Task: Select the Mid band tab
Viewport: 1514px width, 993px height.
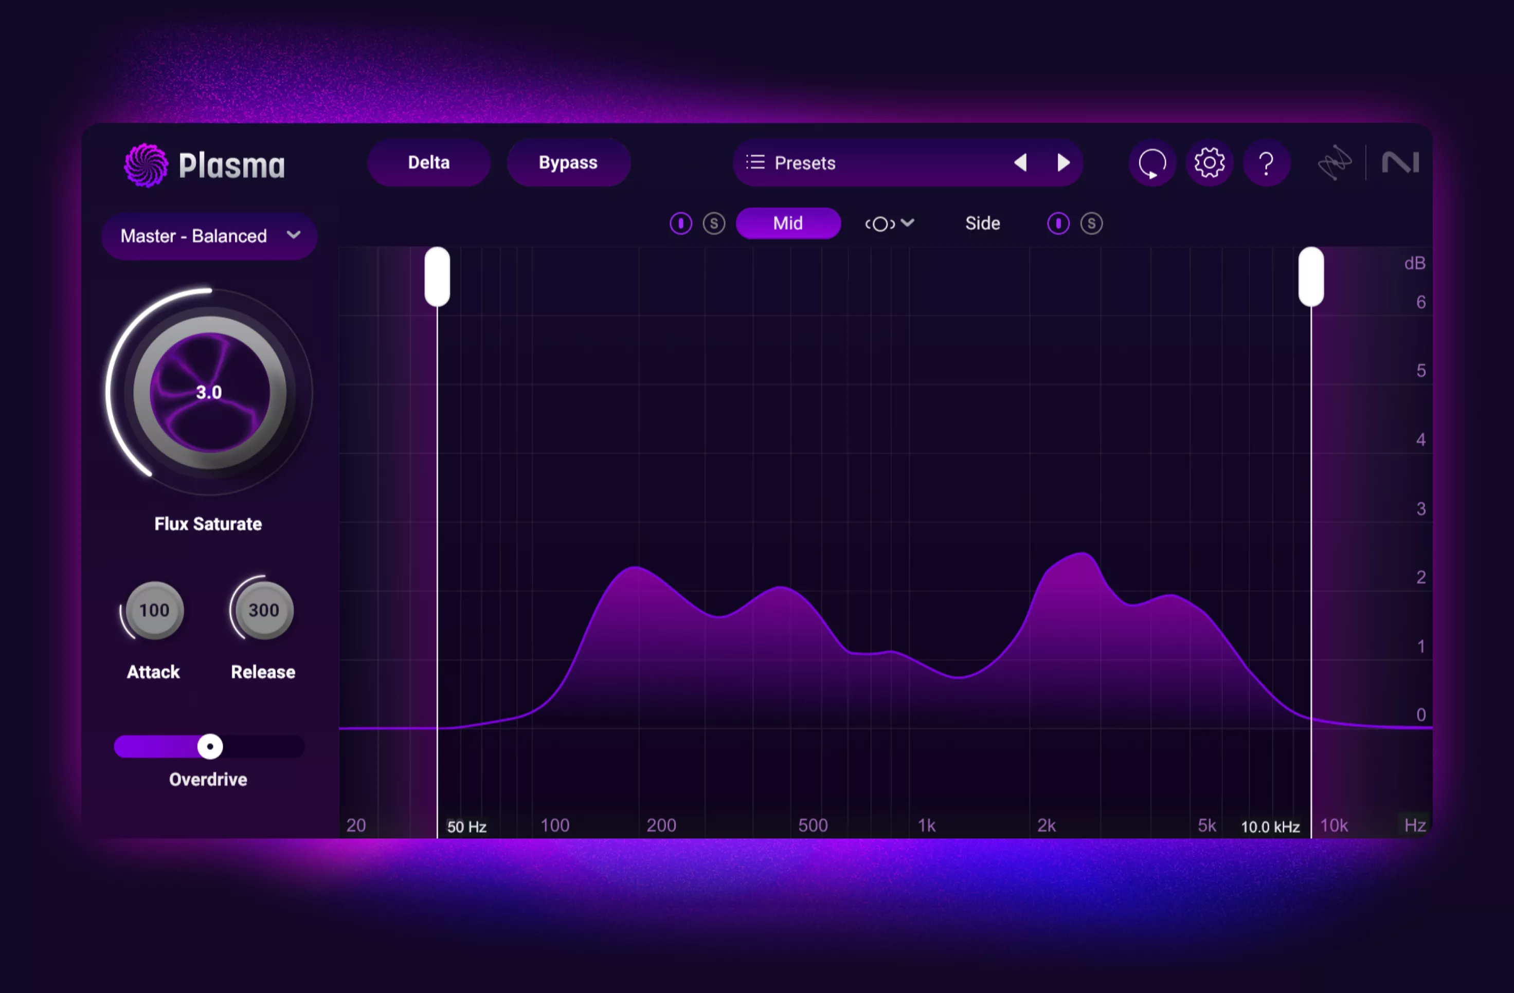Action: pyautogui.click(x=788, y=223)
